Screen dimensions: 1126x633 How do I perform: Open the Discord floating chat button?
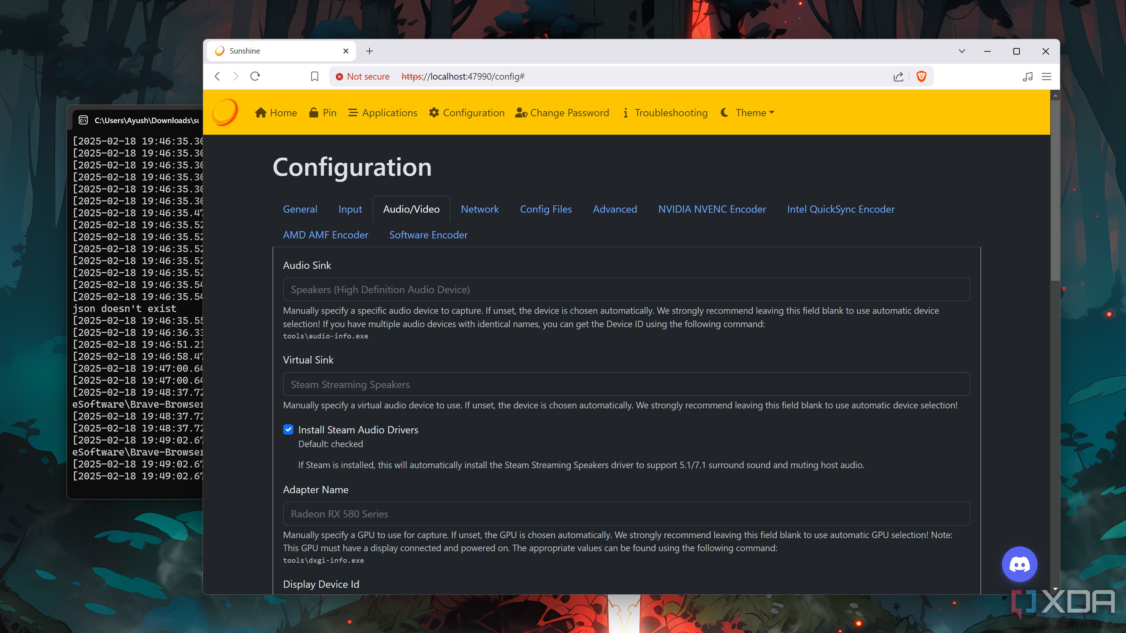[x=1019, y=564]
